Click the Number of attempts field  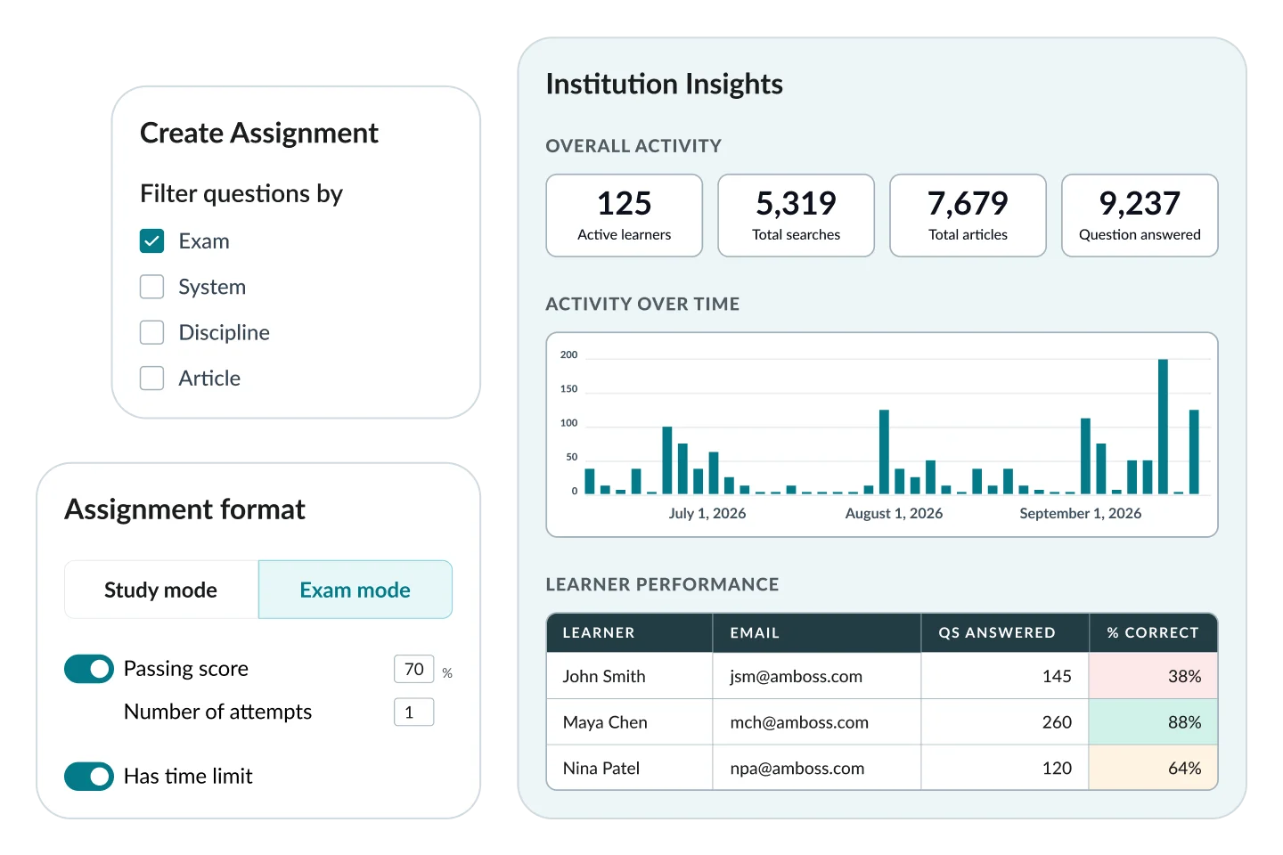click(x=413, y=712)
